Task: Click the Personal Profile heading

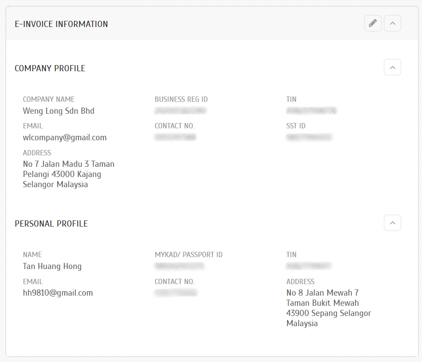Action: [51, 223]
